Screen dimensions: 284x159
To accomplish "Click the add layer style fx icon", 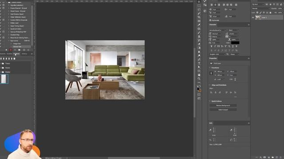I will point(260,157).
